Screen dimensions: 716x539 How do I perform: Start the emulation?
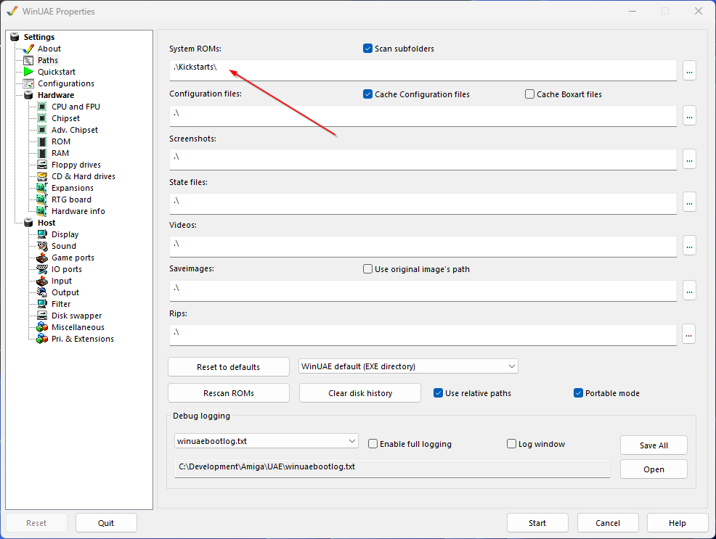coord(537,523)
